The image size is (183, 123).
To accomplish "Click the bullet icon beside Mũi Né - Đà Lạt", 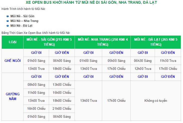I will point(8,26).
